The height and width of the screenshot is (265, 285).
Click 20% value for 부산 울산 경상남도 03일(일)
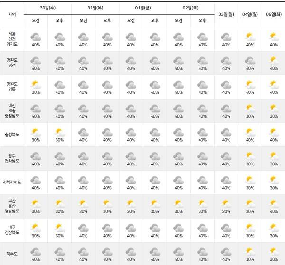pos(226,212)
